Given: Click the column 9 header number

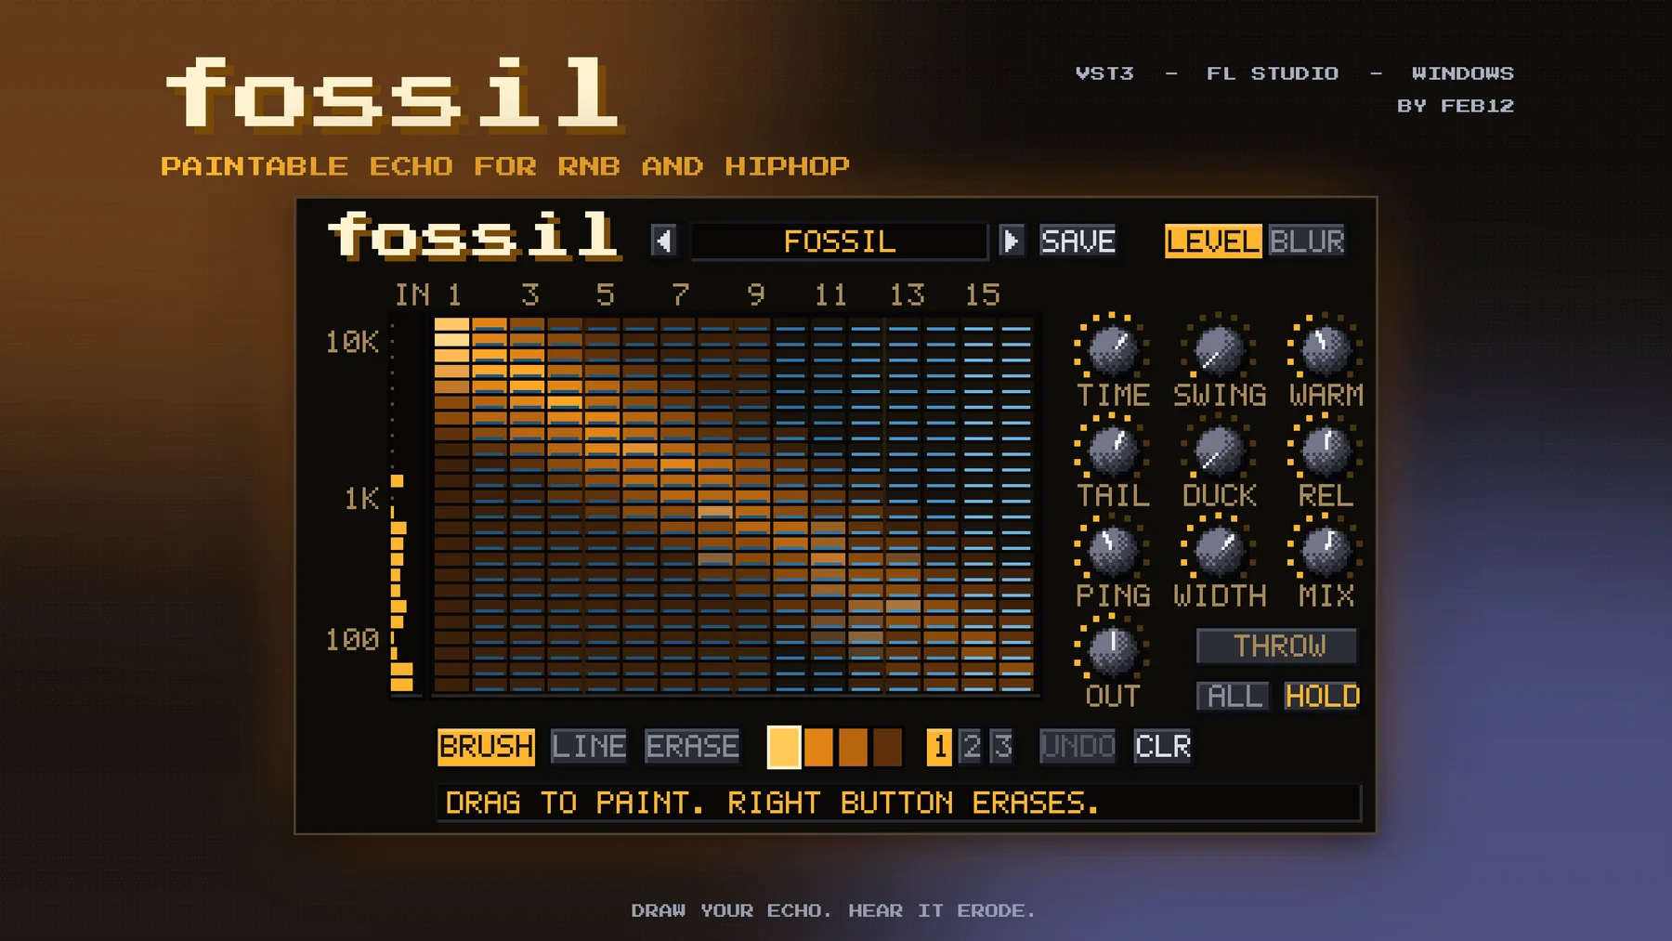Looking at the screenshot, I should (755, 295).
